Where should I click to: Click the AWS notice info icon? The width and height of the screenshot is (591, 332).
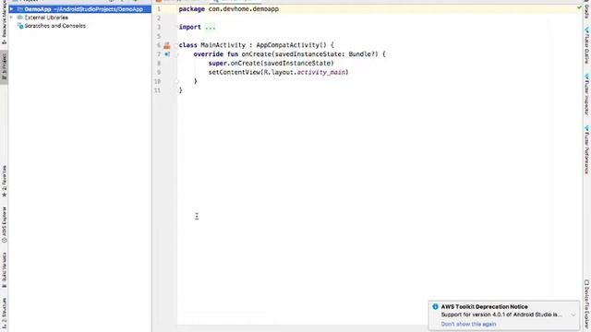pyautogui.click(x=435, y=307)
